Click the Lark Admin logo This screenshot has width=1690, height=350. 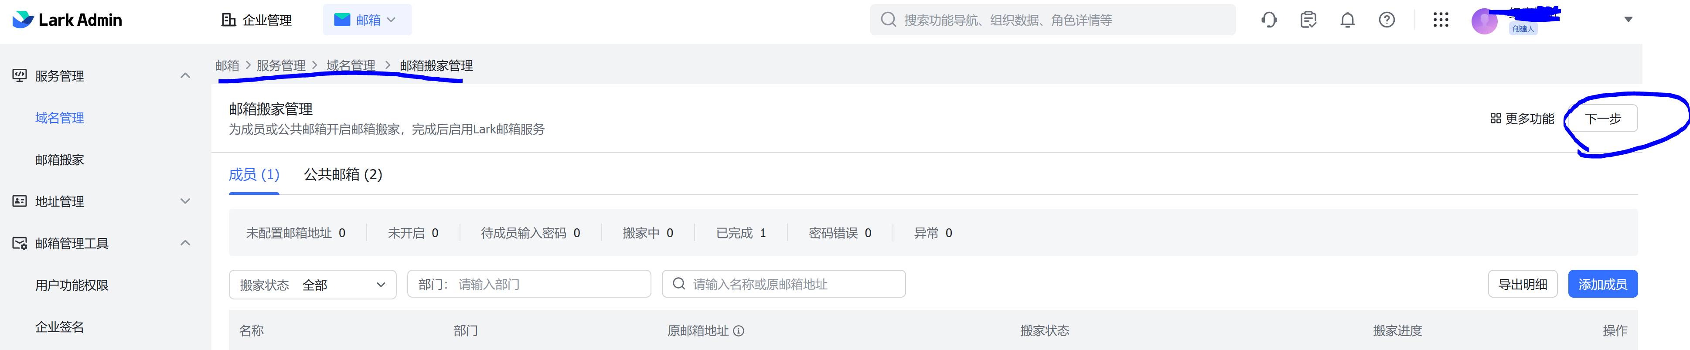[x=68, y=20]
